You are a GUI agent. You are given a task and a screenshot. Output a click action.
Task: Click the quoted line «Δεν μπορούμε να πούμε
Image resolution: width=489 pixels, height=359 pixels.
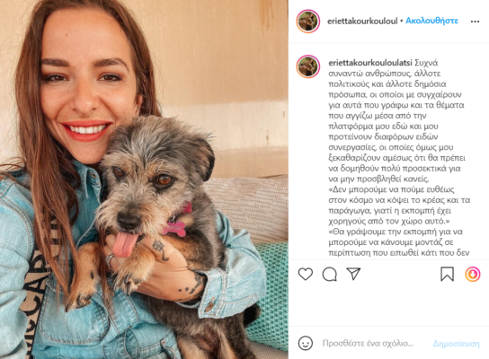coord(399,206)
